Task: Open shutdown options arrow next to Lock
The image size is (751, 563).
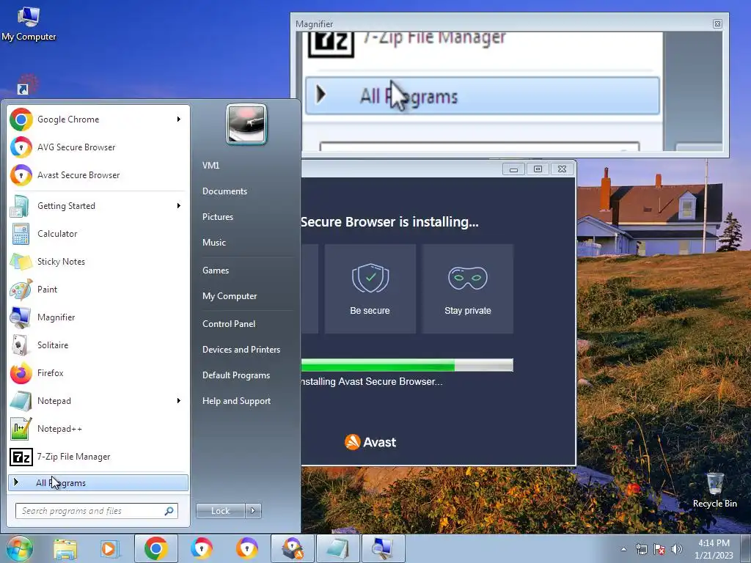Action: point(253,511)
